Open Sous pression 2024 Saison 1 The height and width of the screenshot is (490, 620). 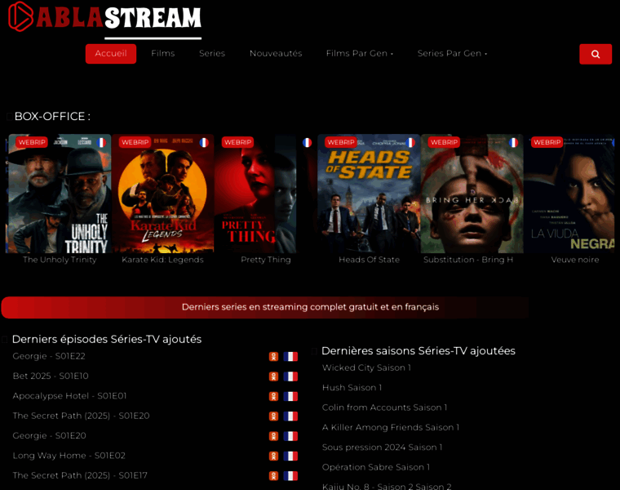pyautogui.click(x=383, y=448)
